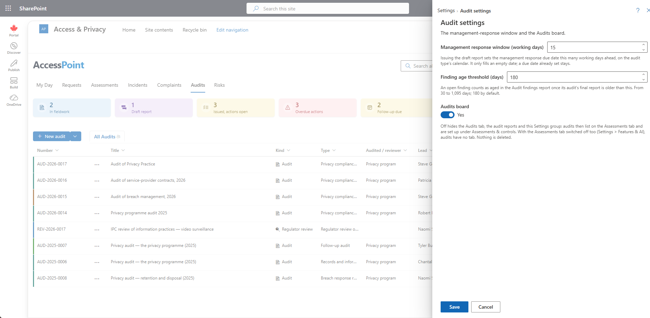Screen dimensions: 650x318
Task: Click the Access & Privacy site title
Action: (80, 29)
